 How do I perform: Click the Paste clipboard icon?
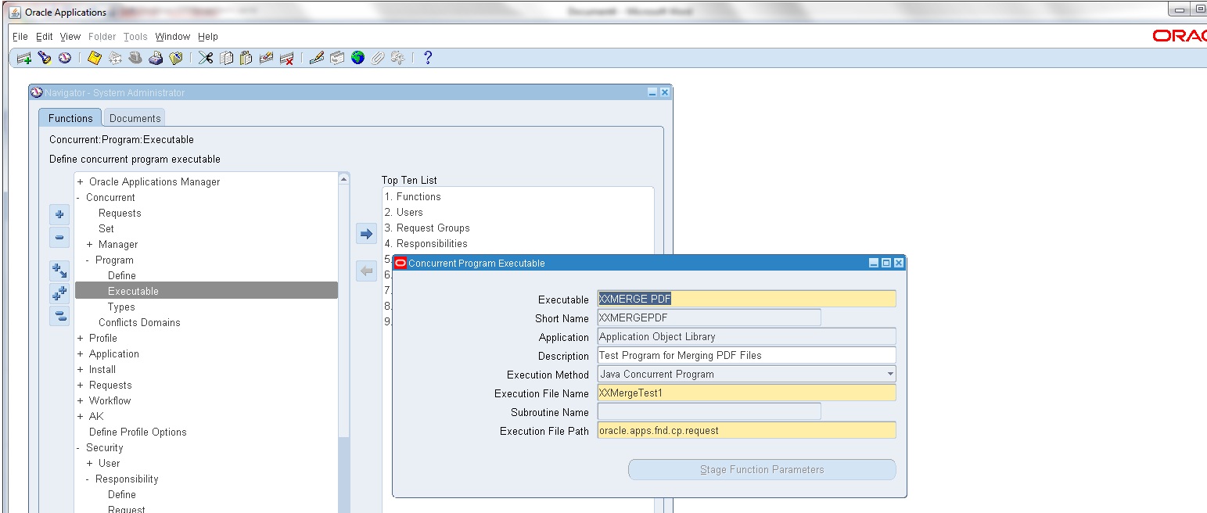click(x=246, y=58)
